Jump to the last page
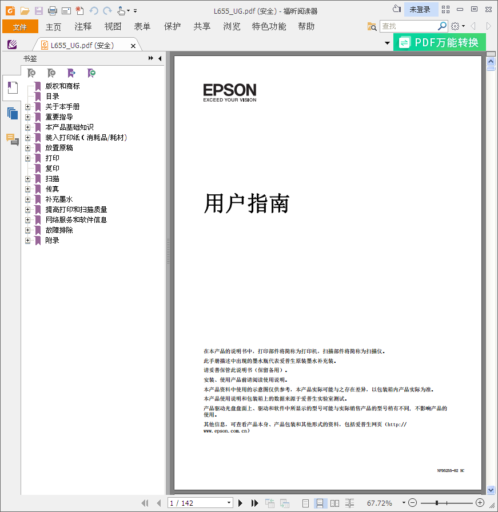Screen dimensions: 498x512 pyautogui.click(x=255, y=503)
